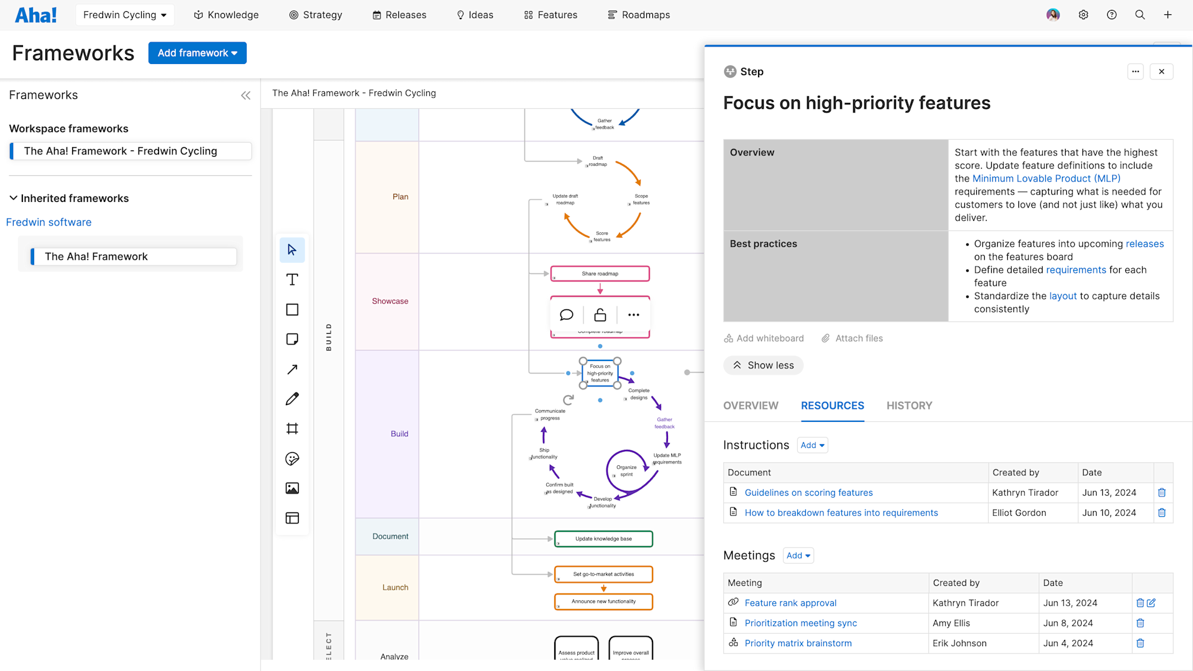Attach files to the step
1193x671 pixels.
852,338
